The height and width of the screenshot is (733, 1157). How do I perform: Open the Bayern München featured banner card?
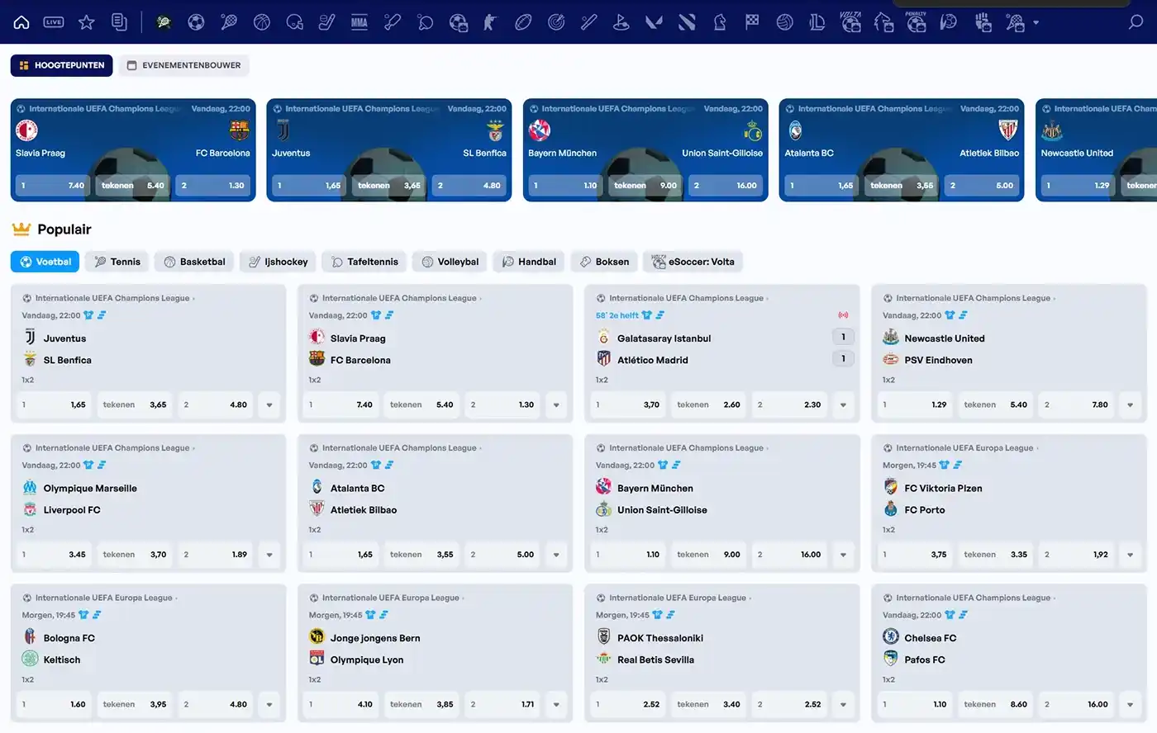coord(645,150)
